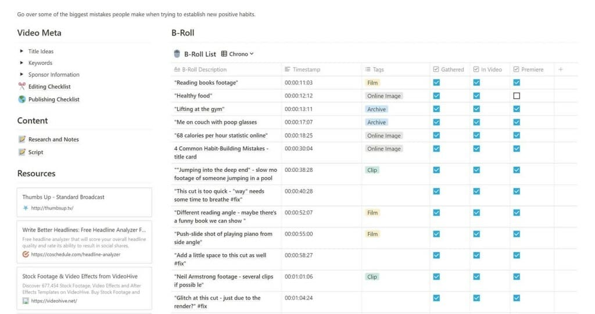Expand the Title Ideas toggle

click(x=21, y=51)
